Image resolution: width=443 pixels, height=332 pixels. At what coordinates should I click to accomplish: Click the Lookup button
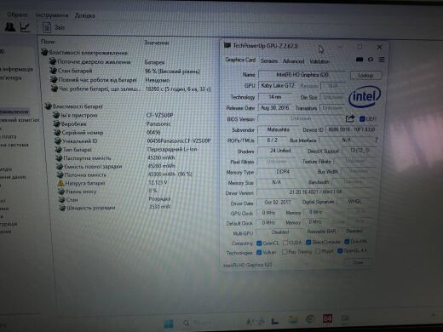pyautogui.click(x=365, y=75)
